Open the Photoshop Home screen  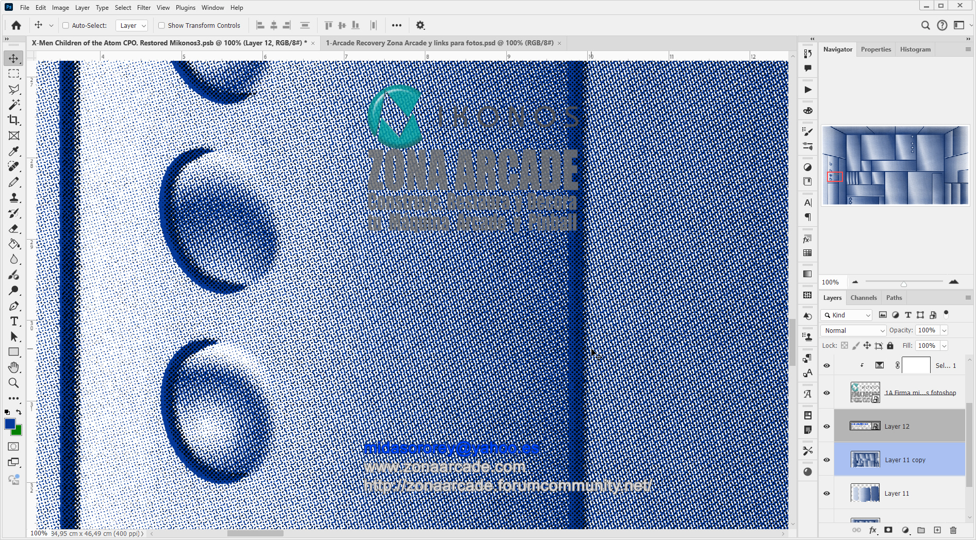(x=16, y=25)
